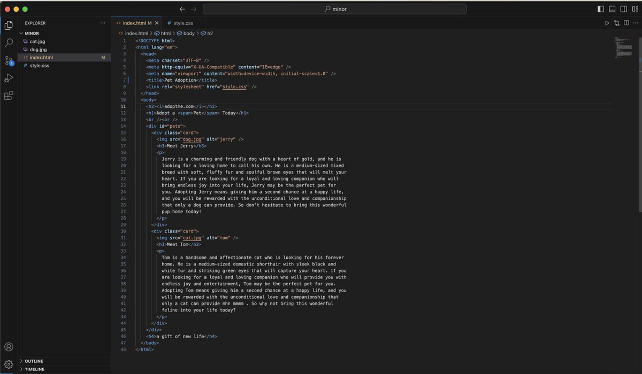Click the minimap code preview
The image size is (642, 374).
(x=624, y=47)
